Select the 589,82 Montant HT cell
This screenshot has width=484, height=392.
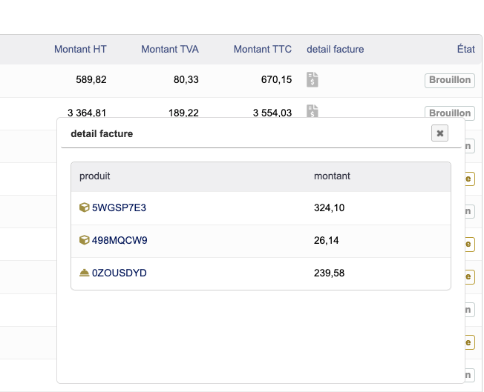tap(91, 80)
